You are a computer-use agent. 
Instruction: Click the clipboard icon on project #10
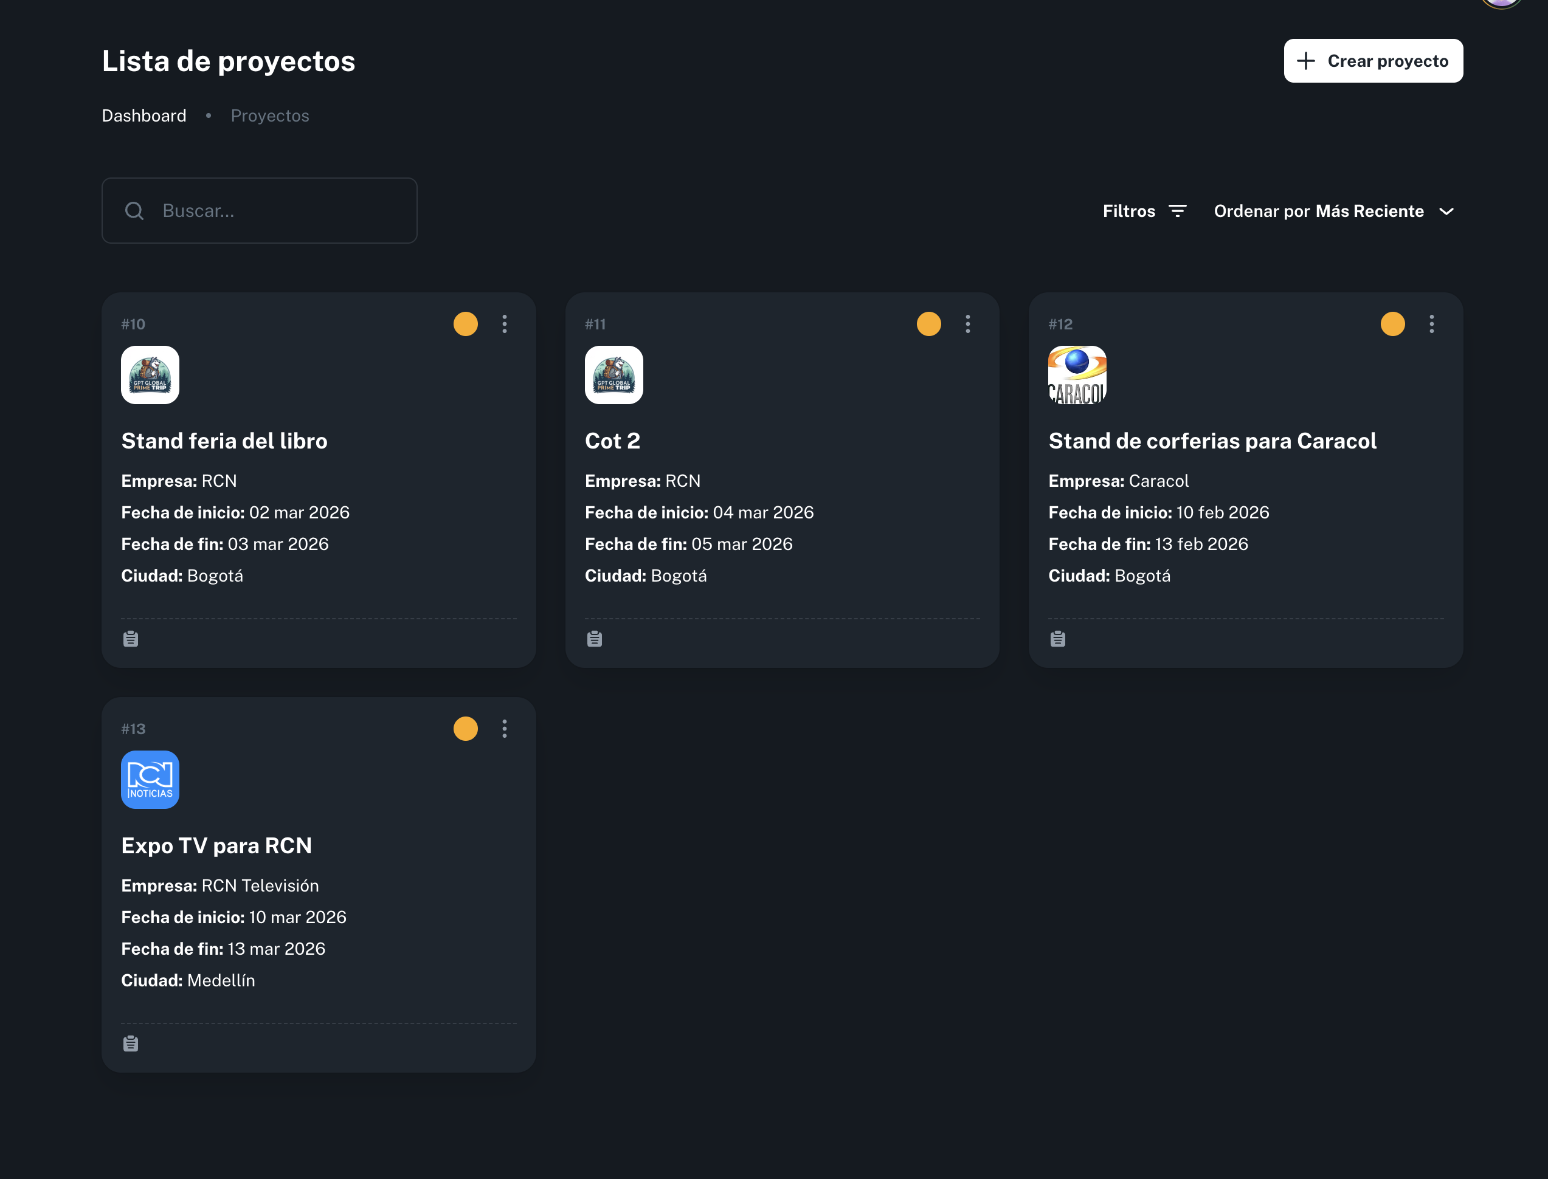pyautogui.click(x=131, y=639)
